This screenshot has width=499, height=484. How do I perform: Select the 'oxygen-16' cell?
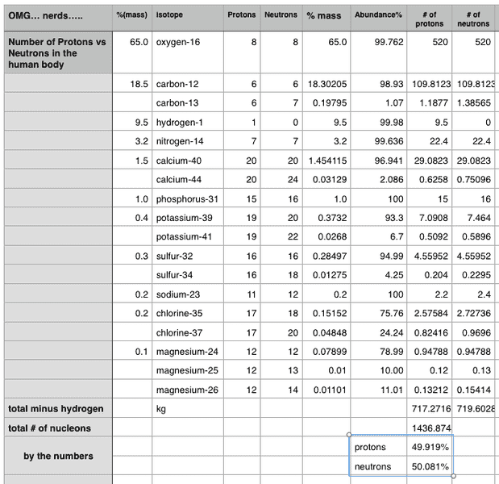(188, 52)
